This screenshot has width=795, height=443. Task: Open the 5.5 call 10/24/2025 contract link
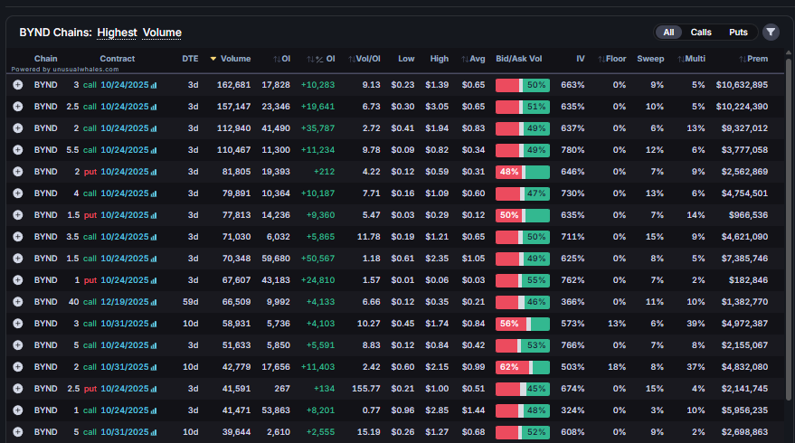pyautogui.click(x=125, y=150)
